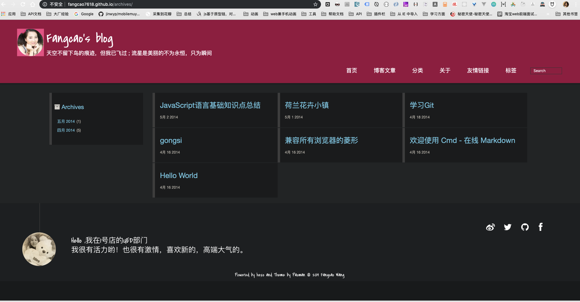
Task: Show hidden bookmarks with the chevron
Action: pos(548,14)
